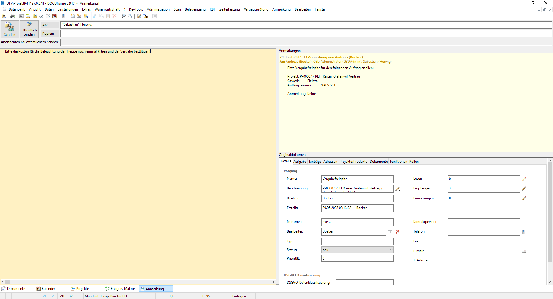Click the An recipient field with Sebastian Herwig
553x299 pixels.
tap(306, 25)
